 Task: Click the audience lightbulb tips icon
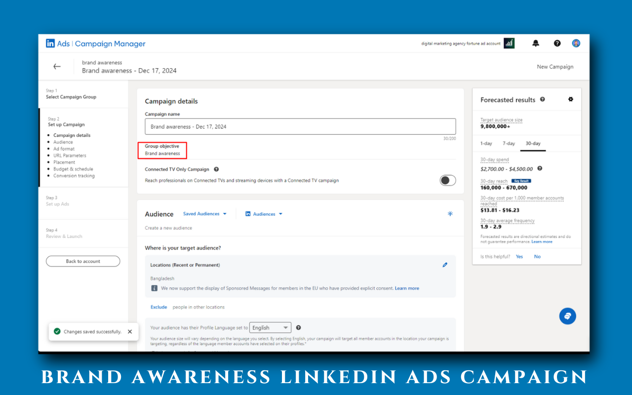[x=450, y=214]
